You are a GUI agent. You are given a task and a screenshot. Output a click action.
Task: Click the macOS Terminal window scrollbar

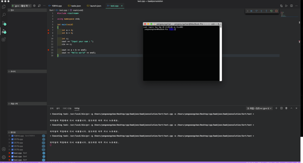221,53
